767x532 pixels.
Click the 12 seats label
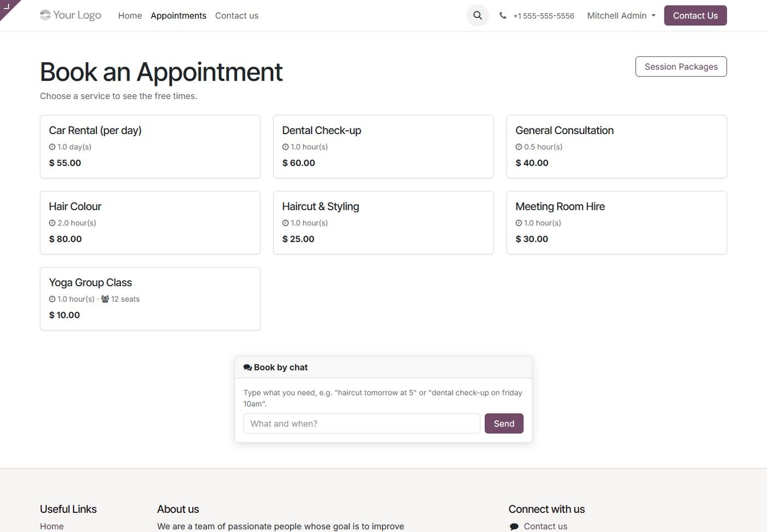click(125, 299)
